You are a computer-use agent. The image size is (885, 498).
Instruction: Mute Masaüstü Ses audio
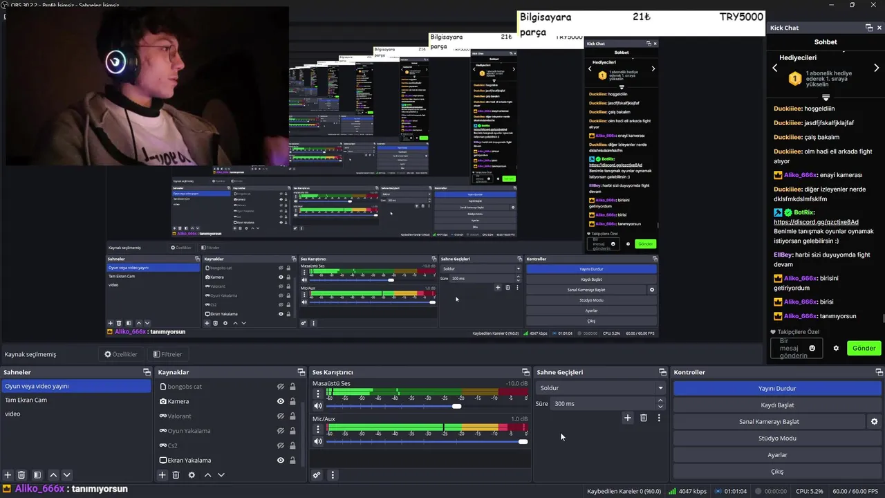(x=318, y=406)
